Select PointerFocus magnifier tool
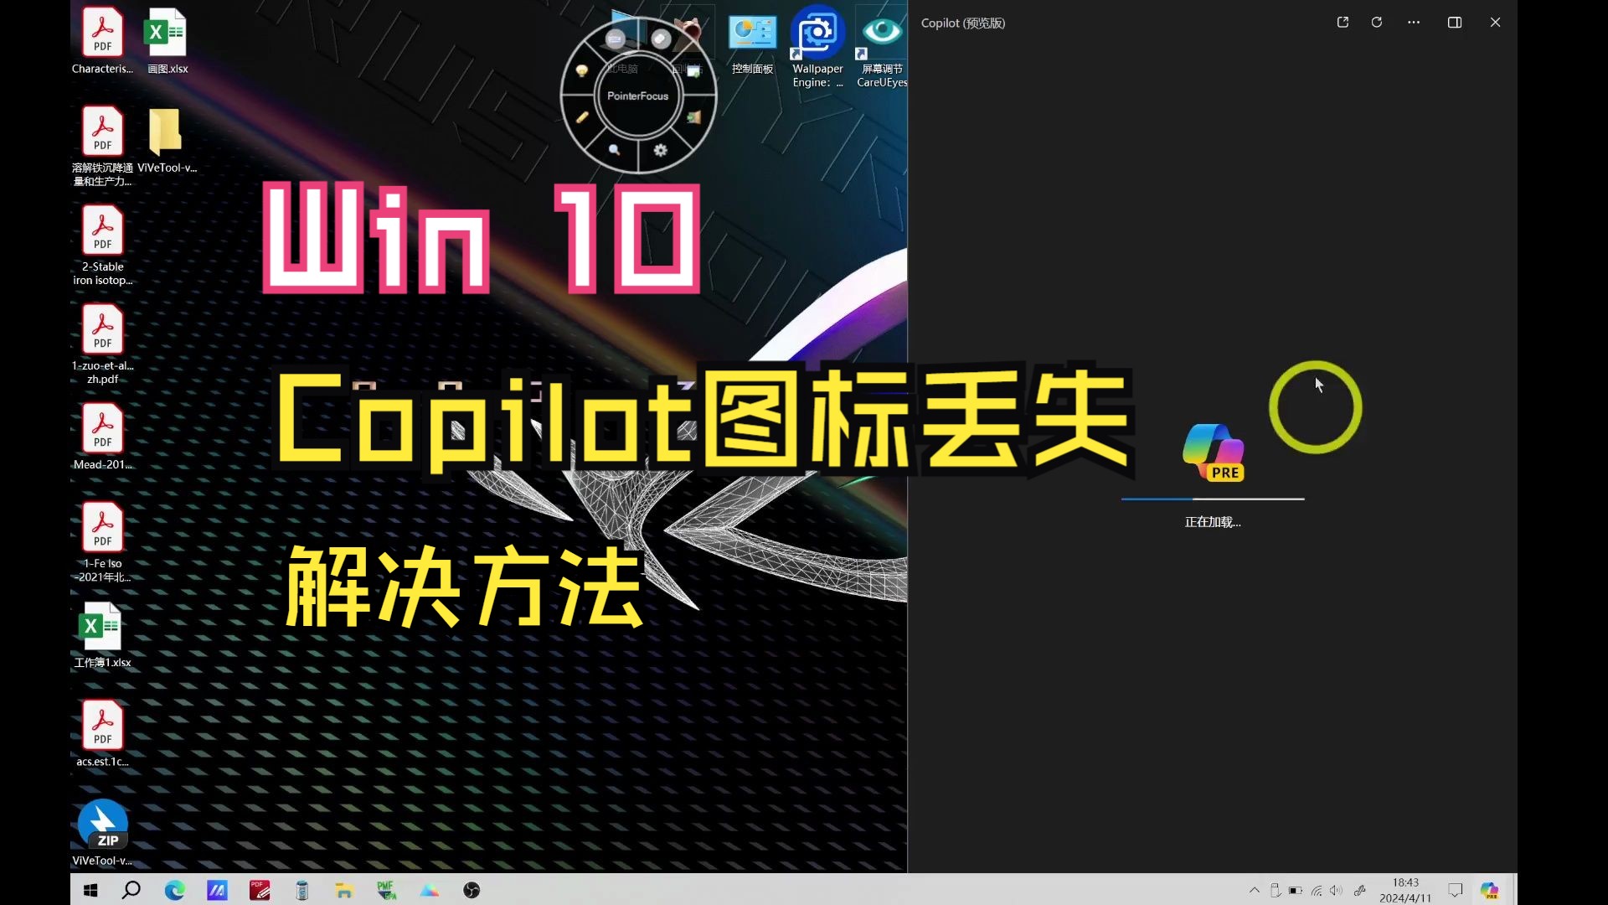Viewport: 1608px width, 905px height. click(614, 150)
